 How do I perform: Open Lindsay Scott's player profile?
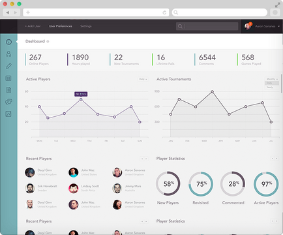(x=90, y=186)
